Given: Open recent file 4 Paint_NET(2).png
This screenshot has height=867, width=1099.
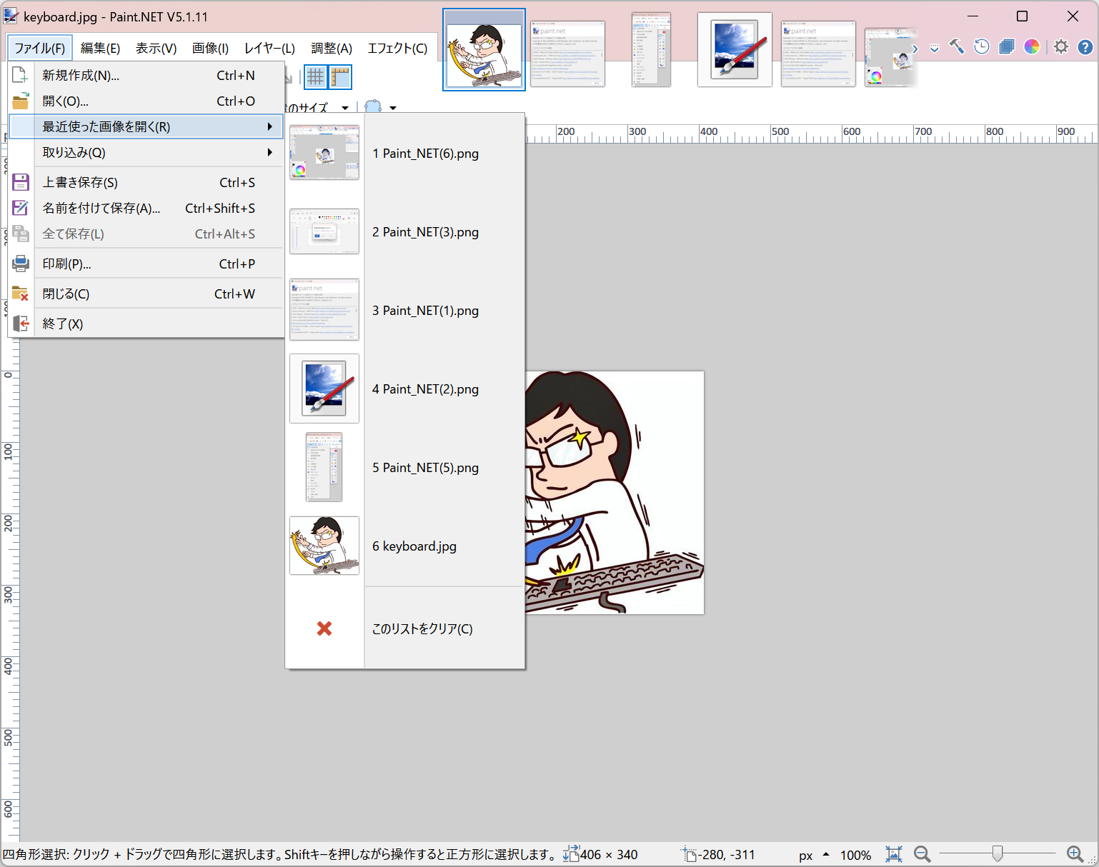Looking at the screenshot, I should 405,389.
